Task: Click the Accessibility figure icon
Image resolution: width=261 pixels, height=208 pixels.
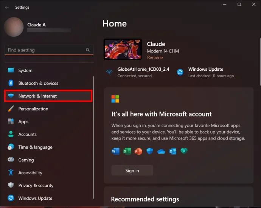Action: tap(11, 172)
